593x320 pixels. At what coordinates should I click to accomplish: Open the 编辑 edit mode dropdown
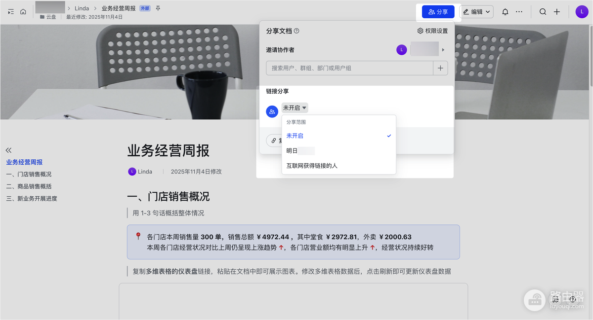(x=477, y=12)
